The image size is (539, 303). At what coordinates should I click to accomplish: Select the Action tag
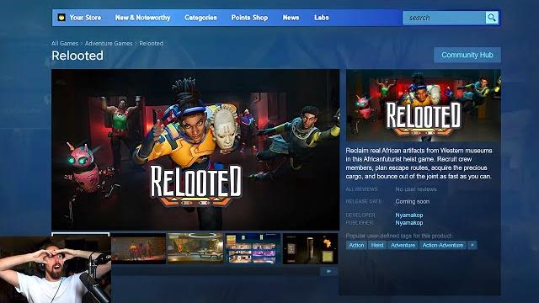[356, 245]
